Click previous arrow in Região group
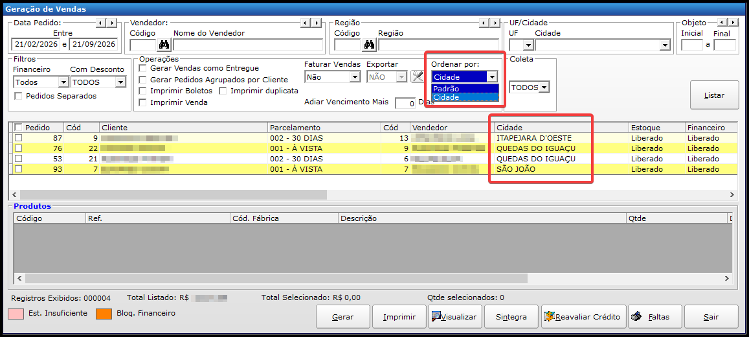The image size is (749, 337). pos(484,23)
